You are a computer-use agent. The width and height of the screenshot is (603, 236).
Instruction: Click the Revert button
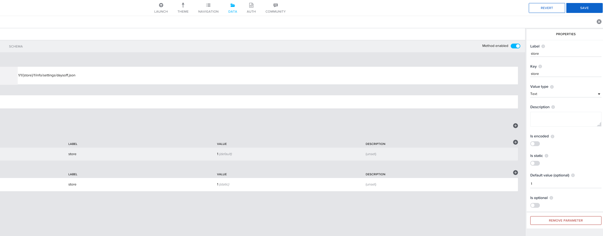(x=547, y=8)
